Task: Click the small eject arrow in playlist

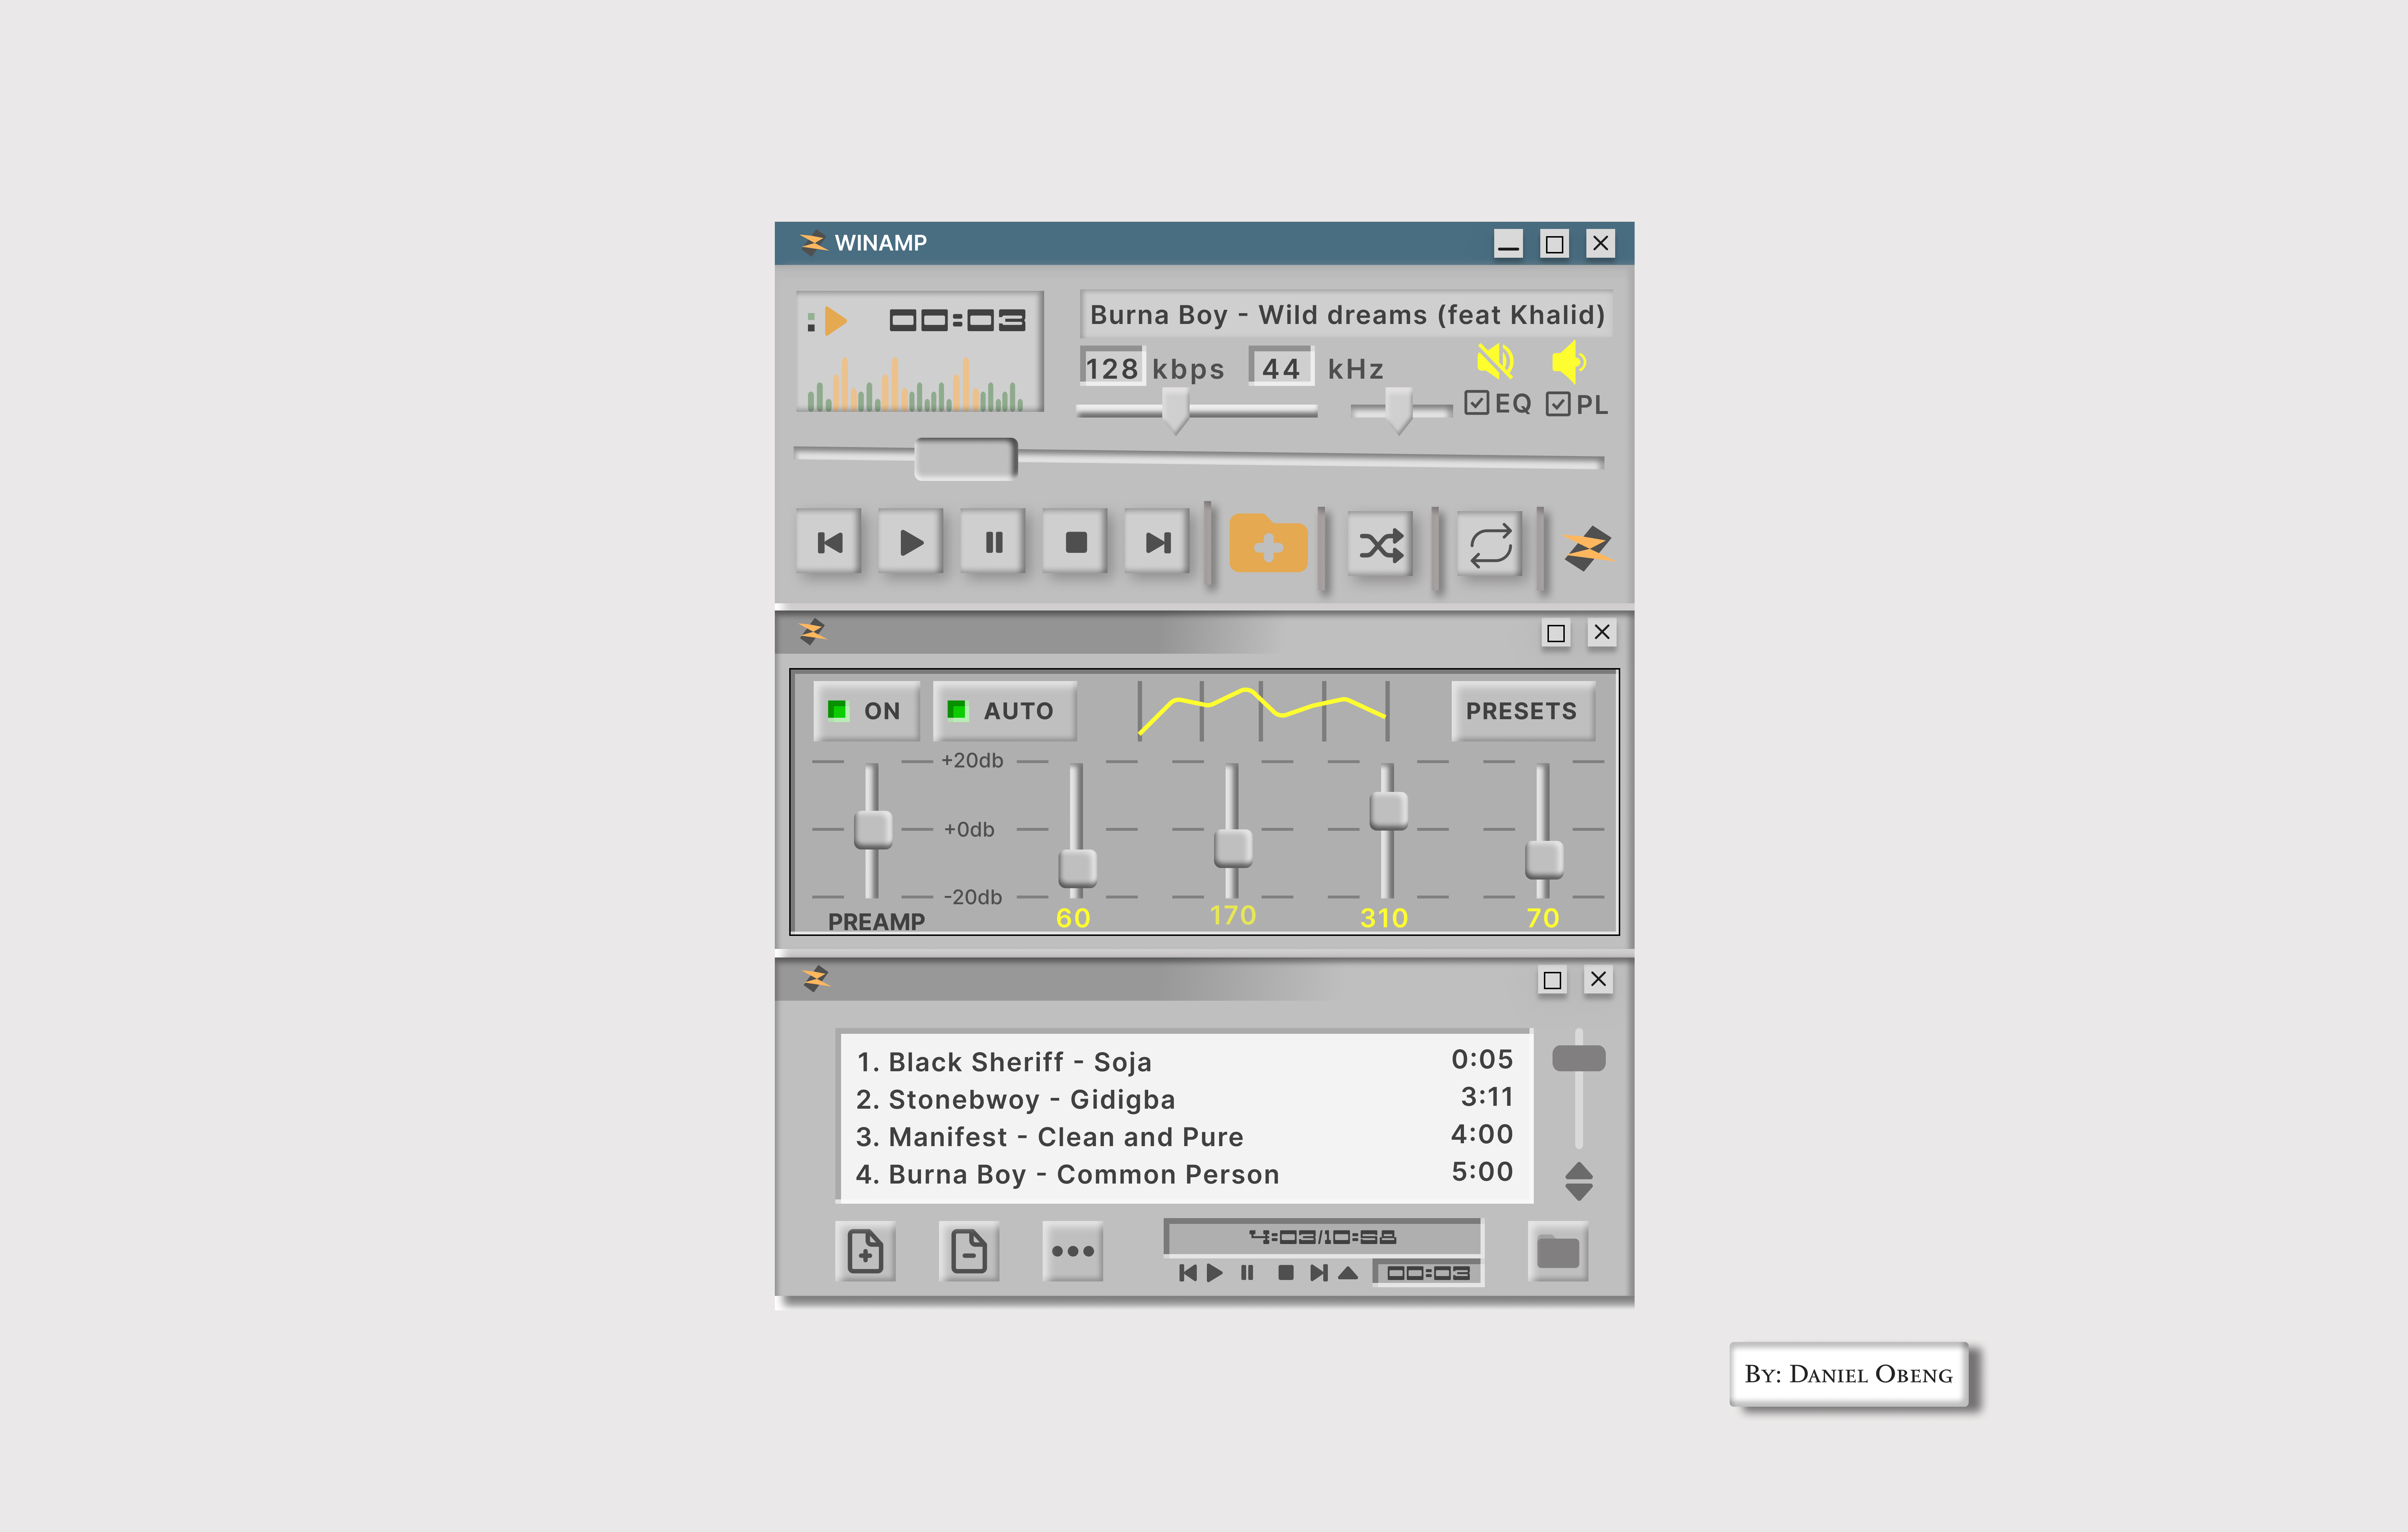Action: [x=1348, y=1273]
